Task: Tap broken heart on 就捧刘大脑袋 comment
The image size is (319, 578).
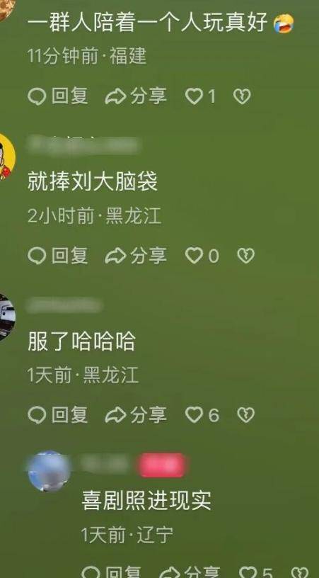Action: pos(245,256)
